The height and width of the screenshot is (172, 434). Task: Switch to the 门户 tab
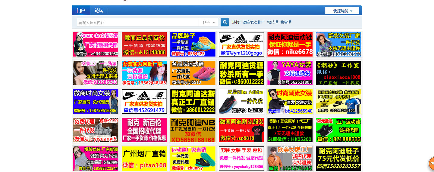[81, 11]
